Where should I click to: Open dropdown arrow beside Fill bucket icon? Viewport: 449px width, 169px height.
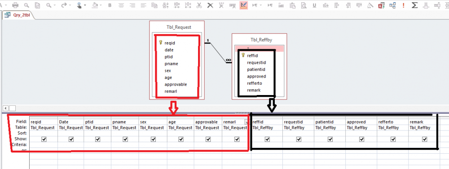101,5
